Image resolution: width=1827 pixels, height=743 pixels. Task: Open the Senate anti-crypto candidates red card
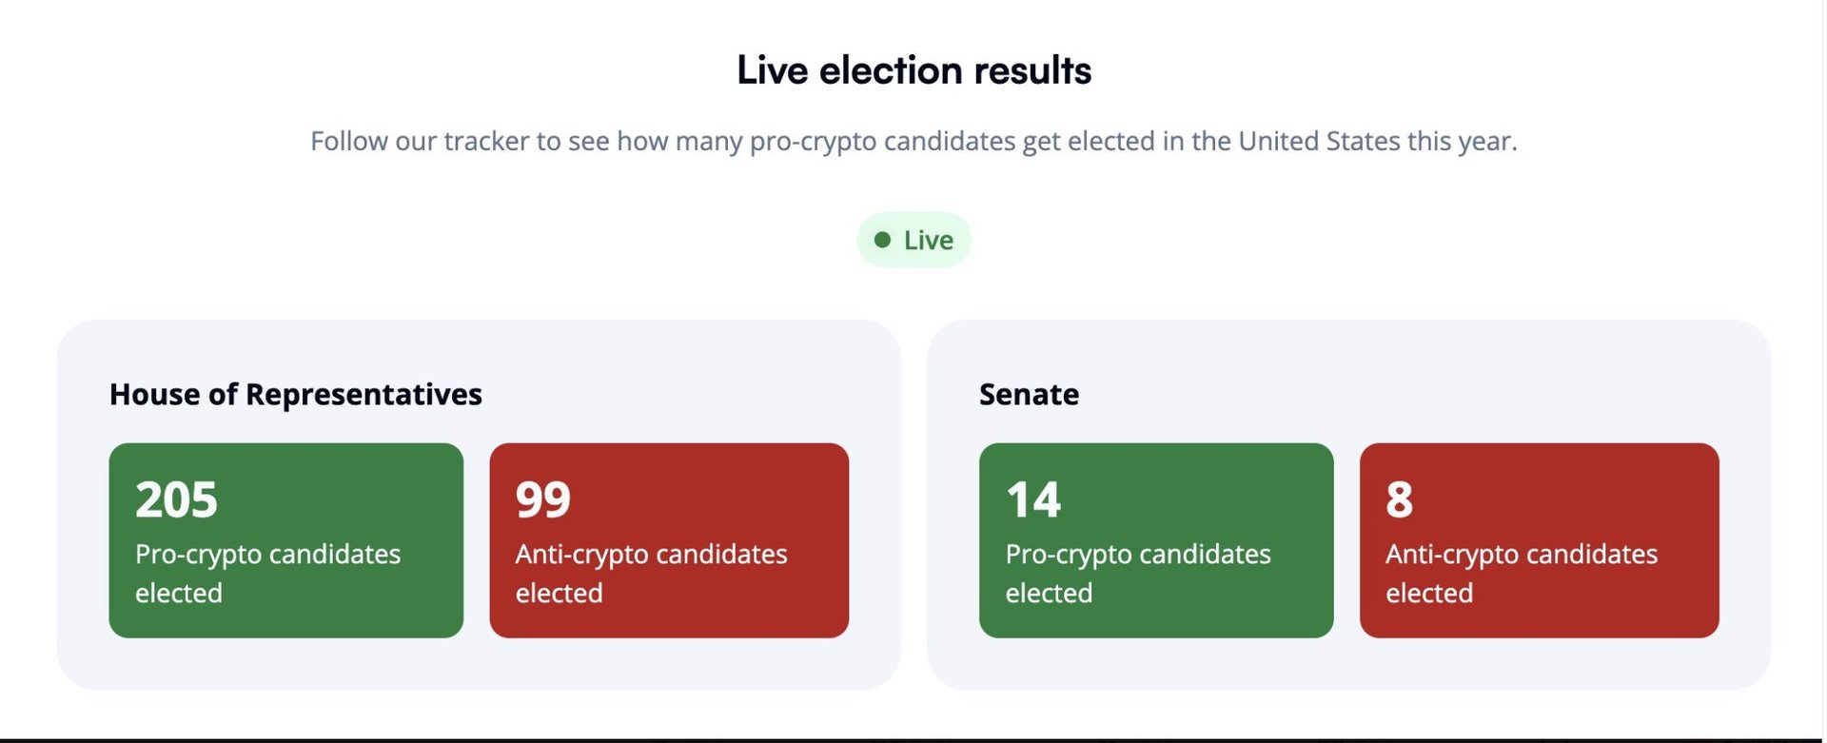point(1540,540)
